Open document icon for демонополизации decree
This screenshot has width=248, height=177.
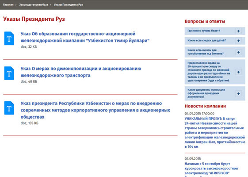9,73
